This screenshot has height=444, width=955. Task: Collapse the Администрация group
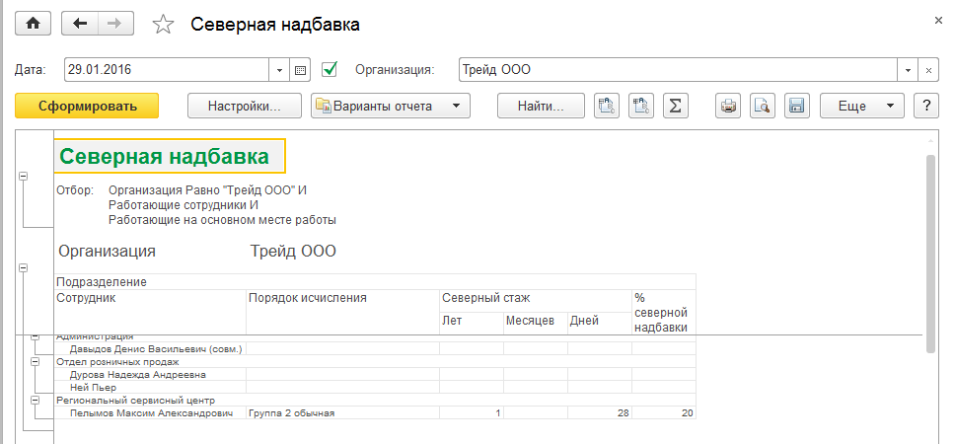click(36, 336)
